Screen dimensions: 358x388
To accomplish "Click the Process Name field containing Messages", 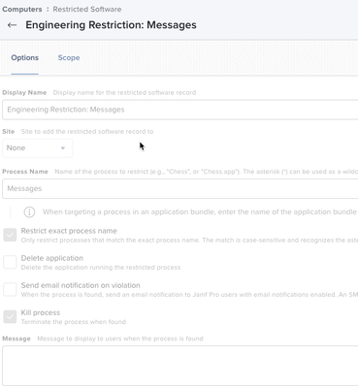I will coord(180,188).
